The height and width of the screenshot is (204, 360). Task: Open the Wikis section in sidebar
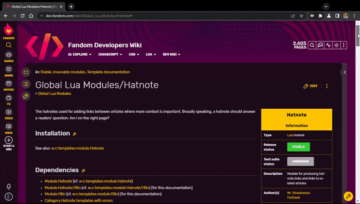(x=9, y=129)
